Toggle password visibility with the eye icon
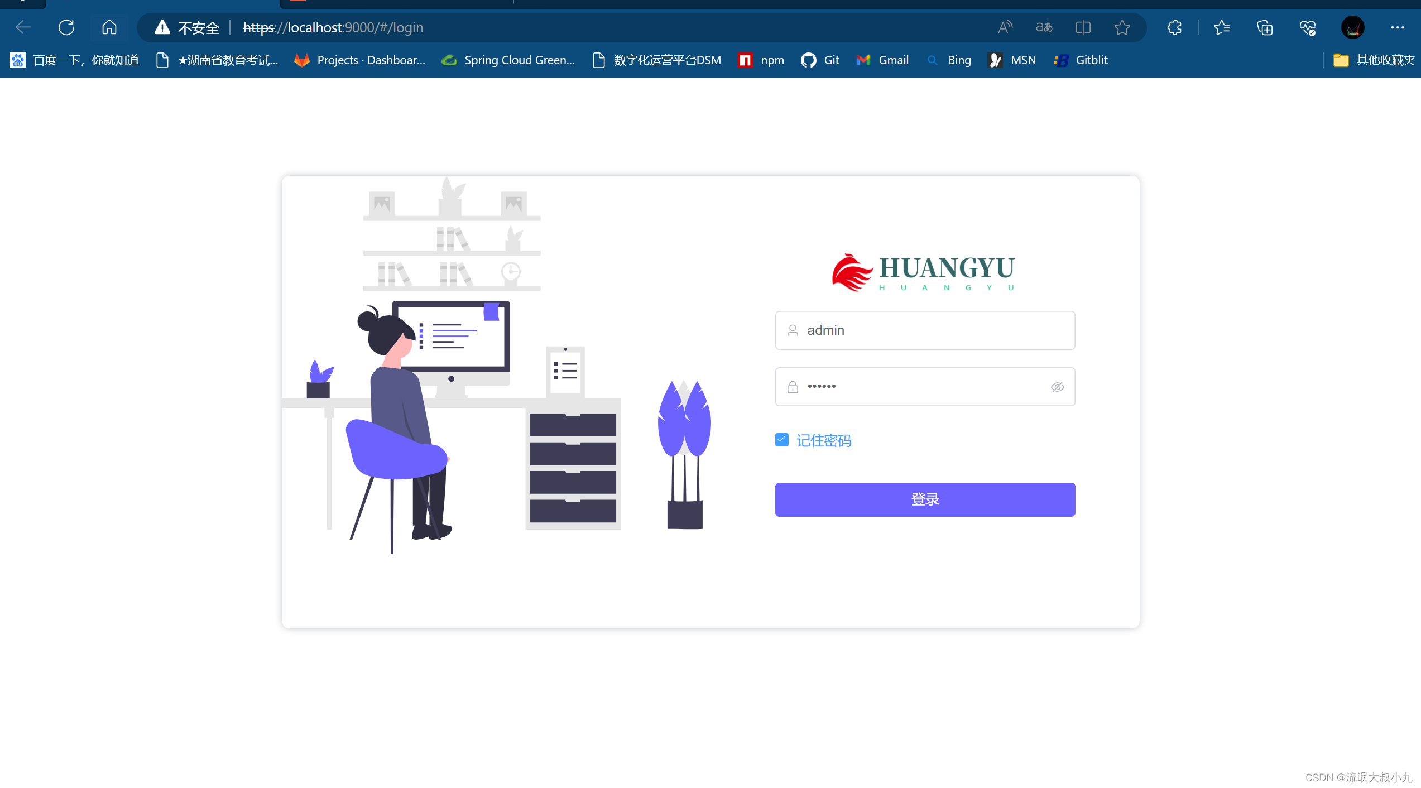Image resolution: width=1421 pixels, height=788 pixels. 1058,386
